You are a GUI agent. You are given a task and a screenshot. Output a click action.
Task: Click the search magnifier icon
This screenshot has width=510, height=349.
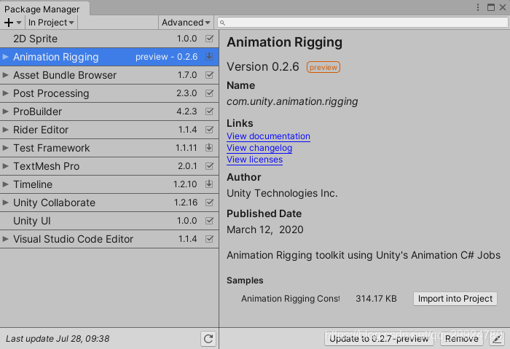tap(222, 23)
